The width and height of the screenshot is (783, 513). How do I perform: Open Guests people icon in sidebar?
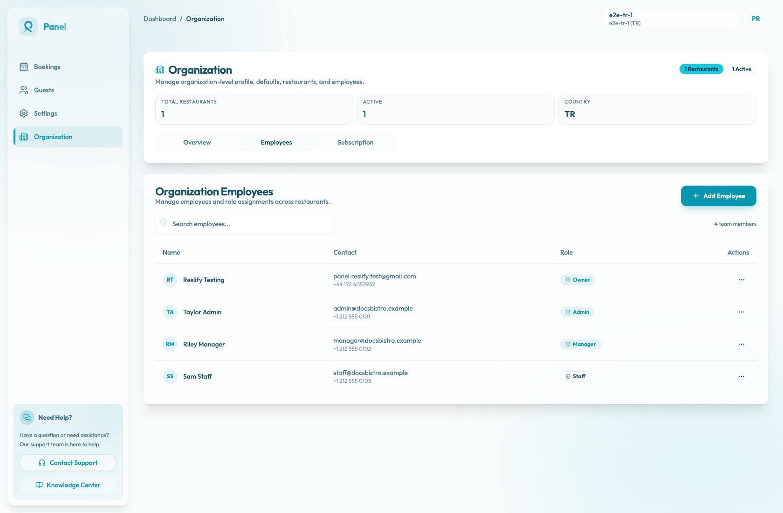pyautogui.click(x=24, y=90)
